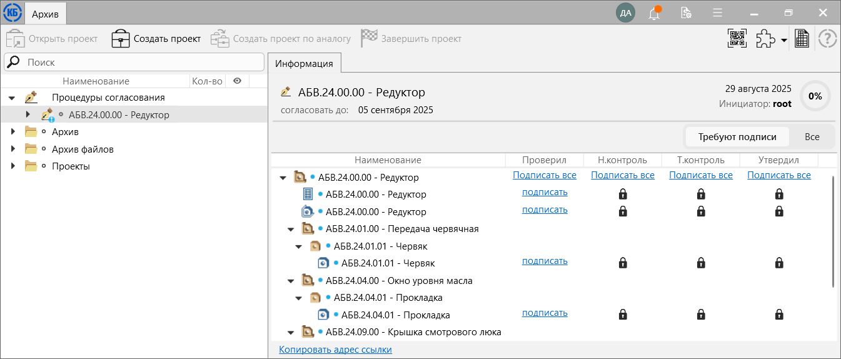Switch filter to Все
The image size is (841, 359).
click(812, 137)
